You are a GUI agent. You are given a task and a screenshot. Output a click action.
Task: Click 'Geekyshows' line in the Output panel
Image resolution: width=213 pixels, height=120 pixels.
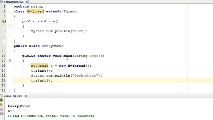click(x=19, y=106)
